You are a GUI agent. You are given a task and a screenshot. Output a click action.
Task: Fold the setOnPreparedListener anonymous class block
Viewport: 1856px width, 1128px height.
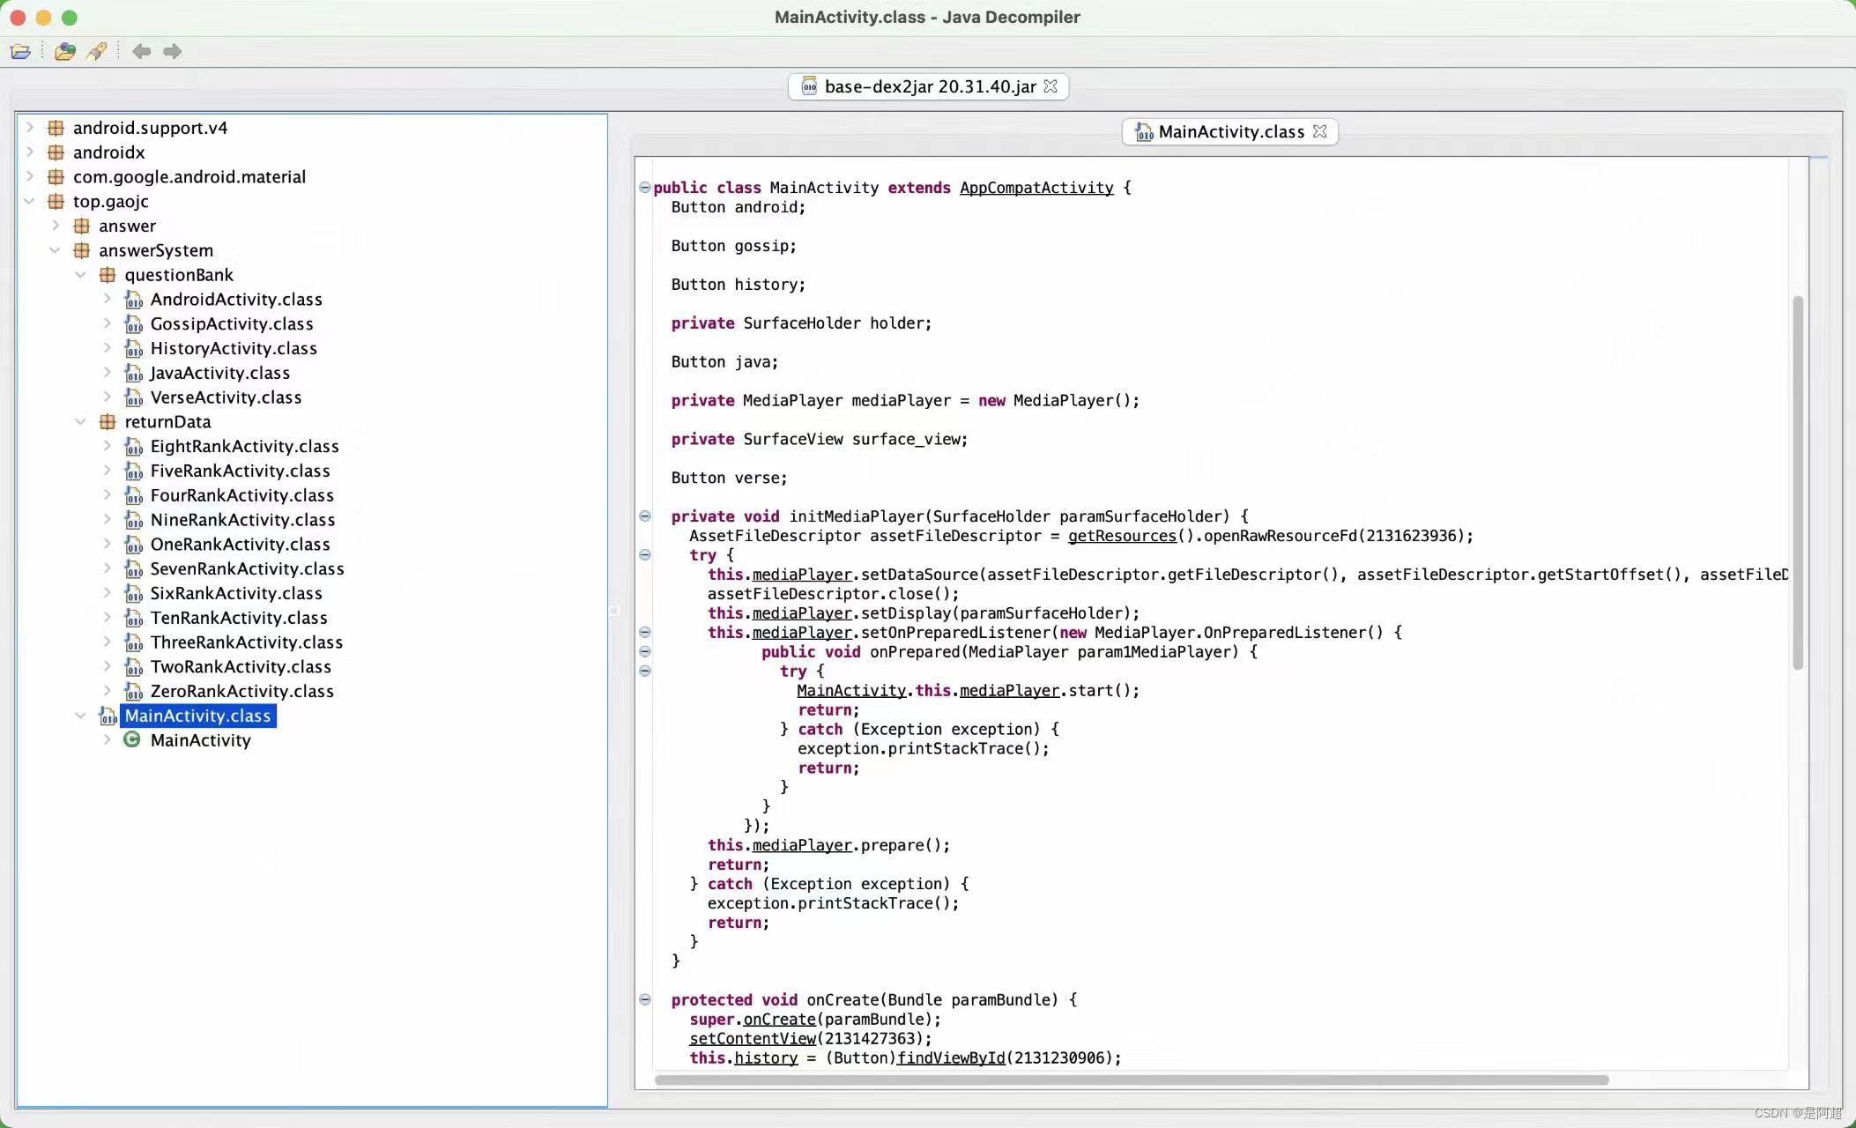pyautogui.click(x=644, y=633)
